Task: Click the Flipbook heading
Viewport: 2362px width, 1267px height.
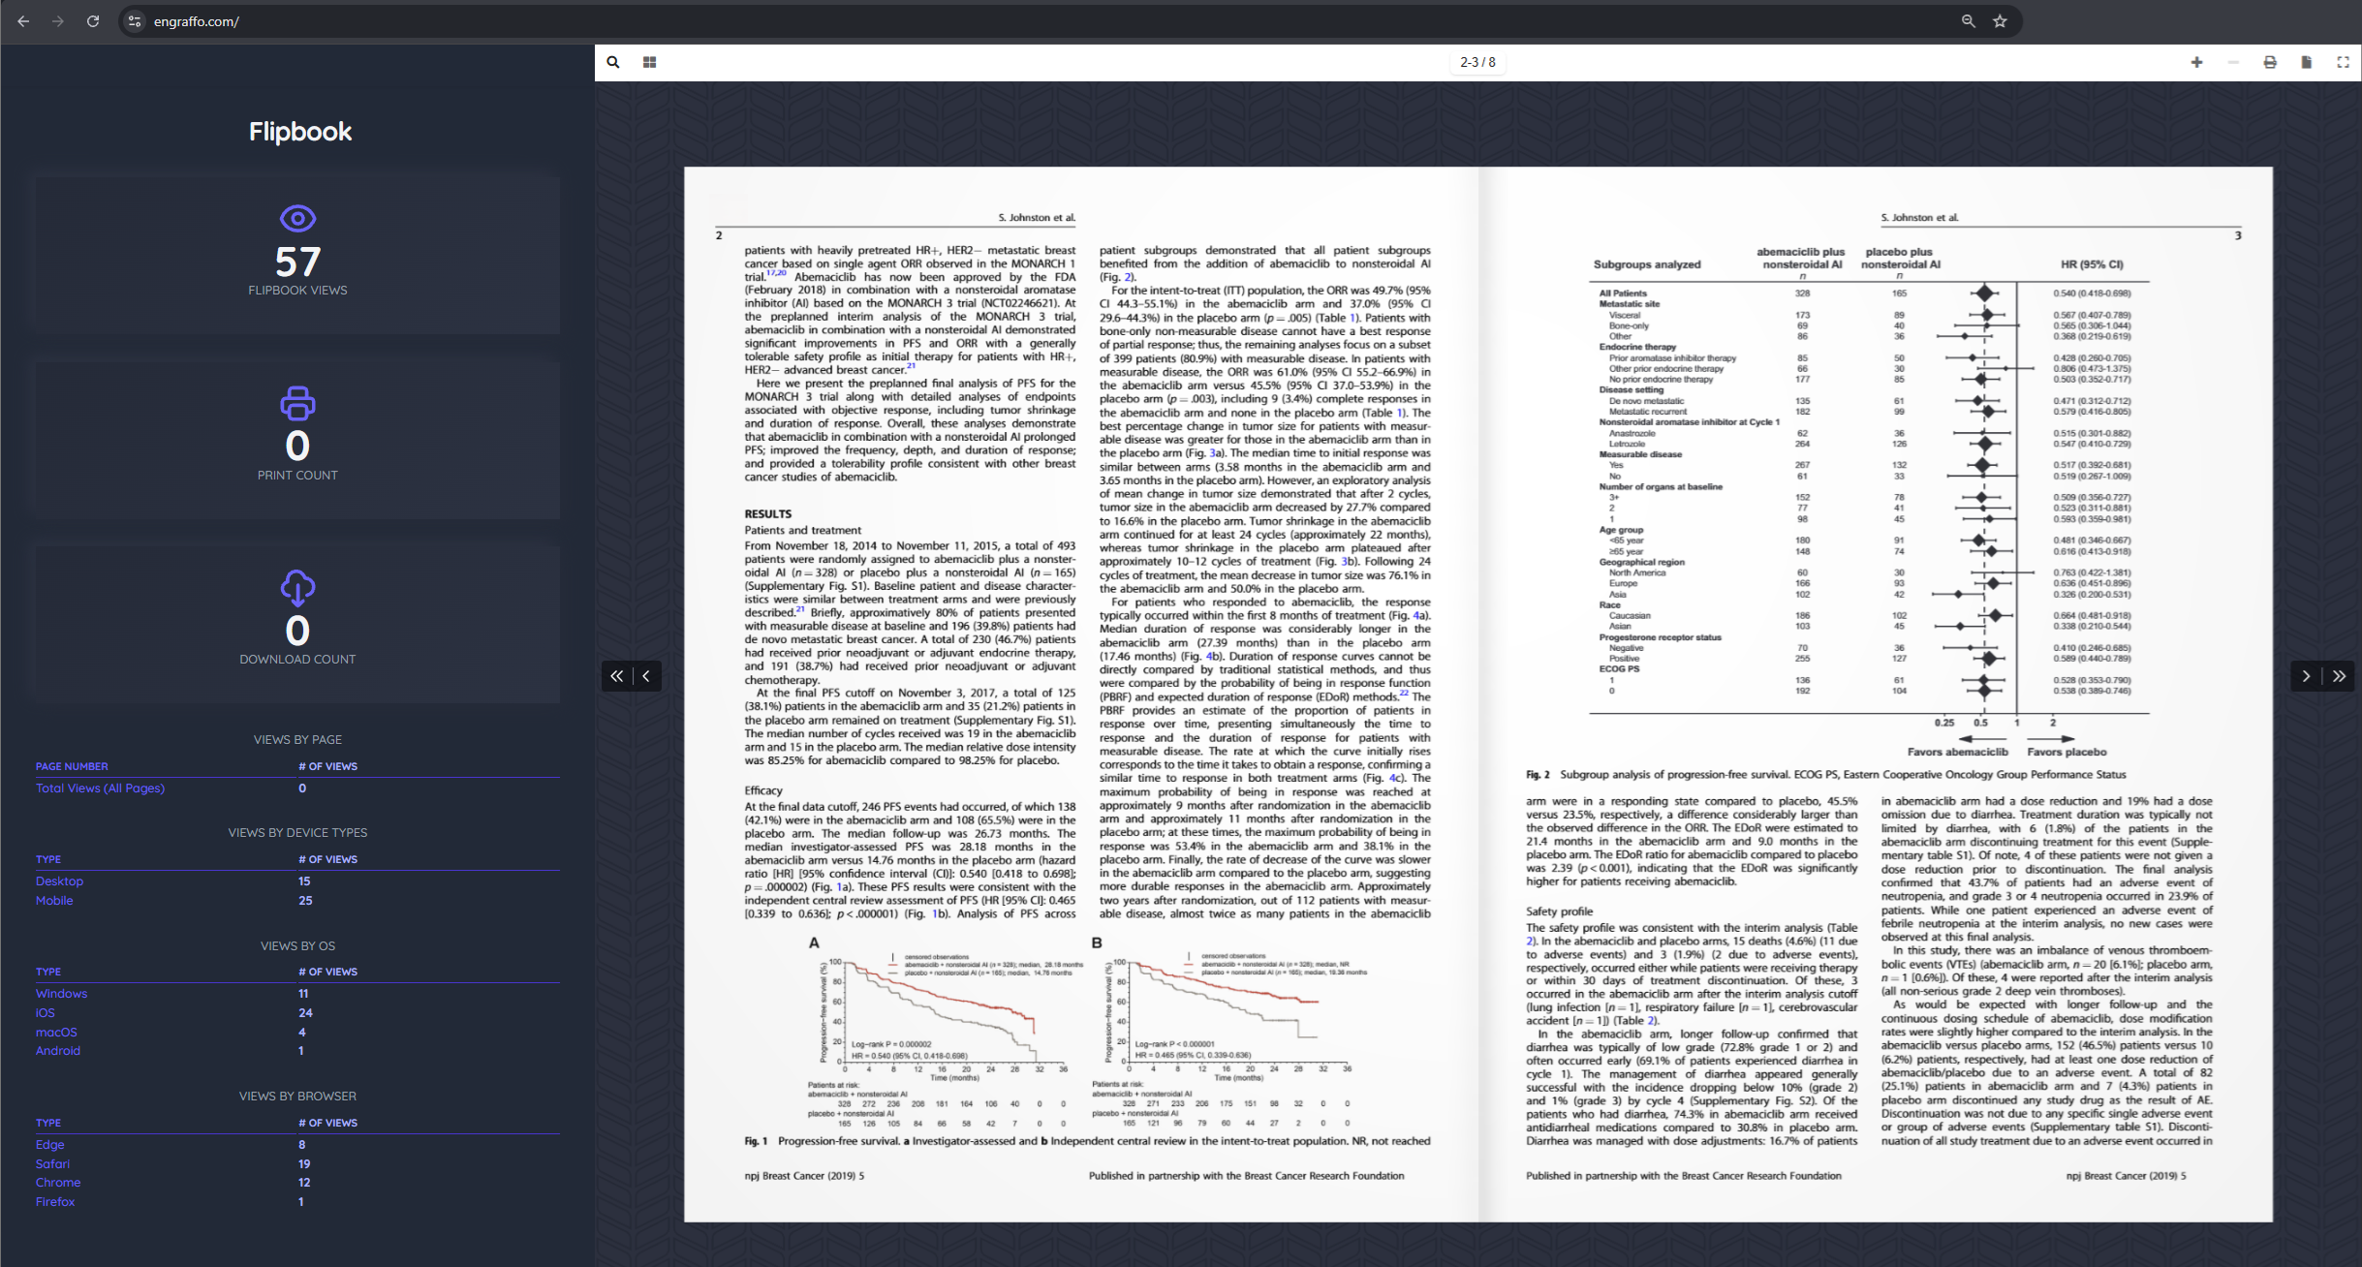Action: (300, 131)
